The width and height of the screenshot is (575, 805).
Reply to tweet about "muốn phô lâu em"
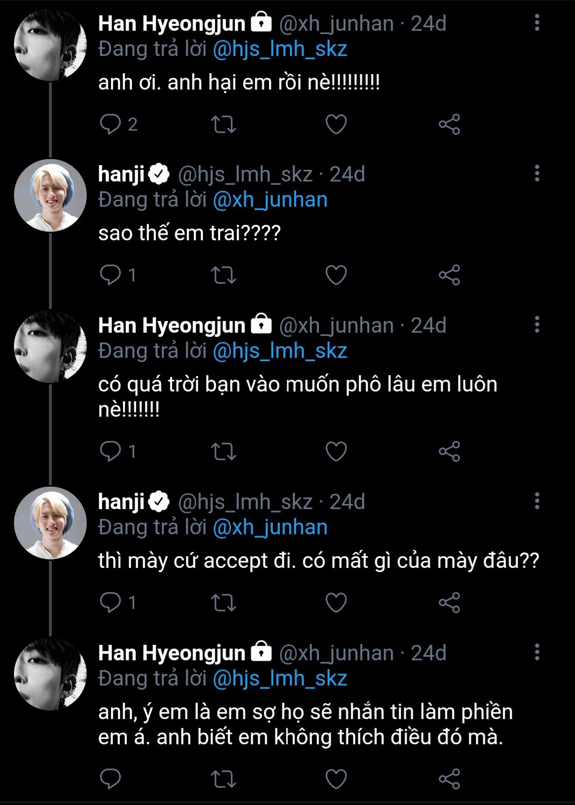pos(111,451)
